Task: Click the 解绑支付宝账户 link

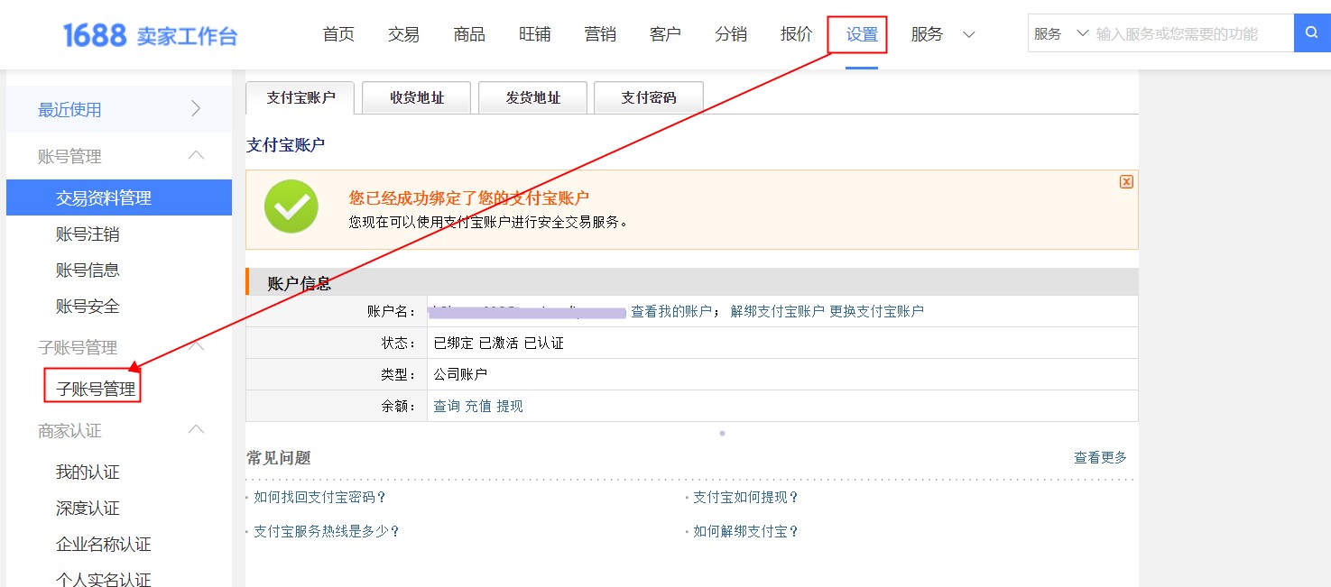Action: click(x=777, y=311)
